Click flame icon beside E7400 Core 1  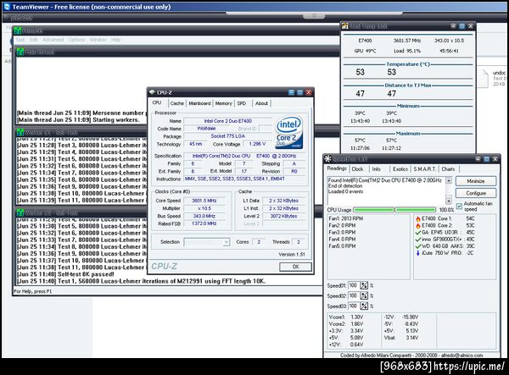418,218
